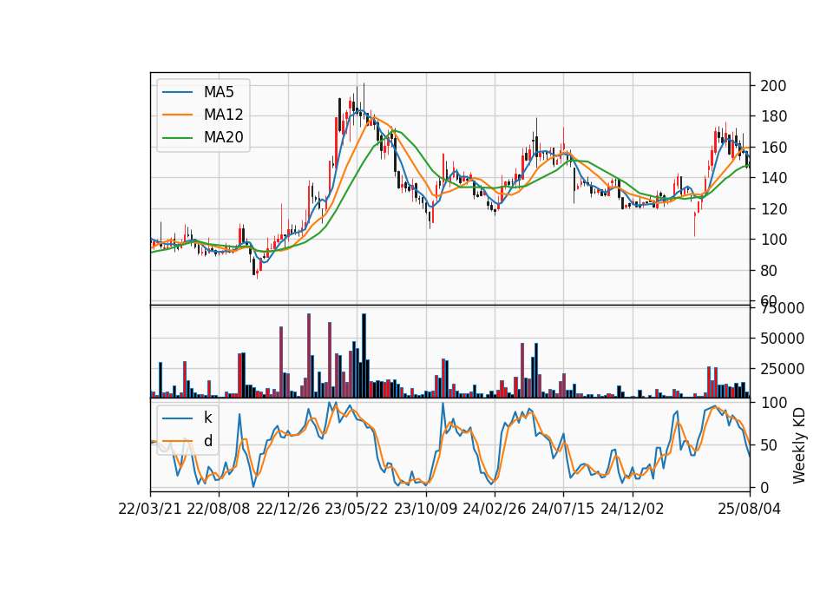
Task: Click the tallest black volume bar near 23/05/22
Action: click(x=364, y=356)
